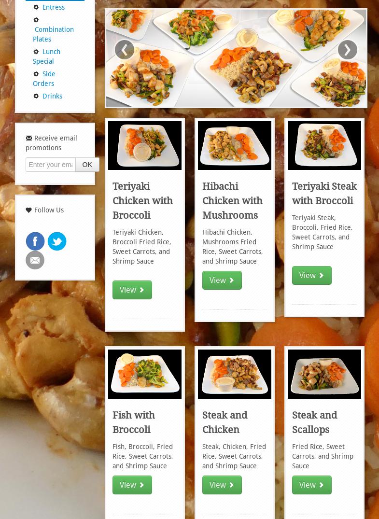Viewport: 379px width, 519px height.
Task: Open the Combination Plates menu category
Action: click(x=53, y=34)
